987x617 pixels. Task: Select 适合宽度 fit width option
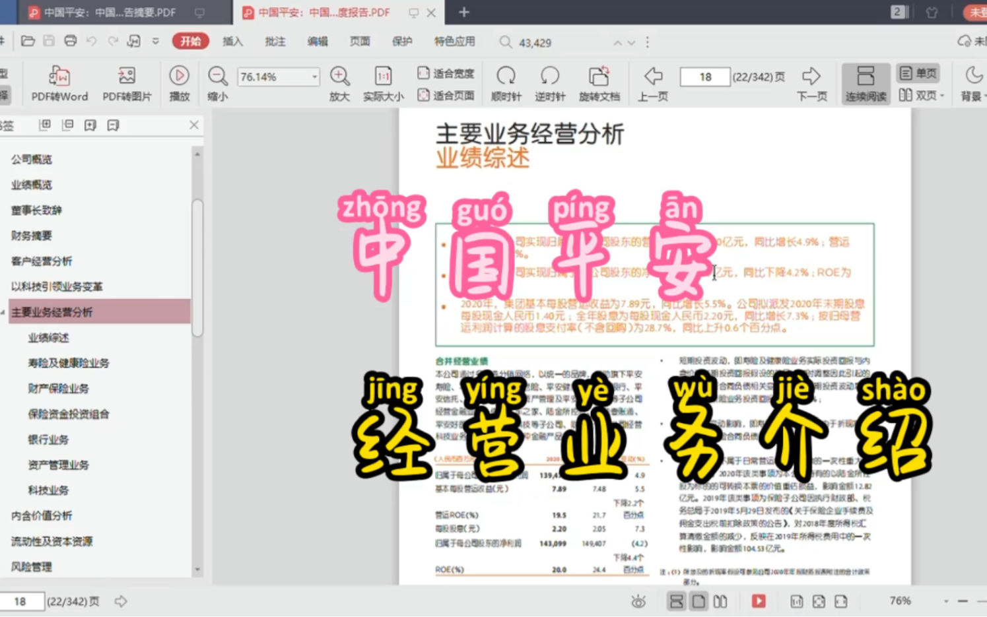click(x=446, y=73)
